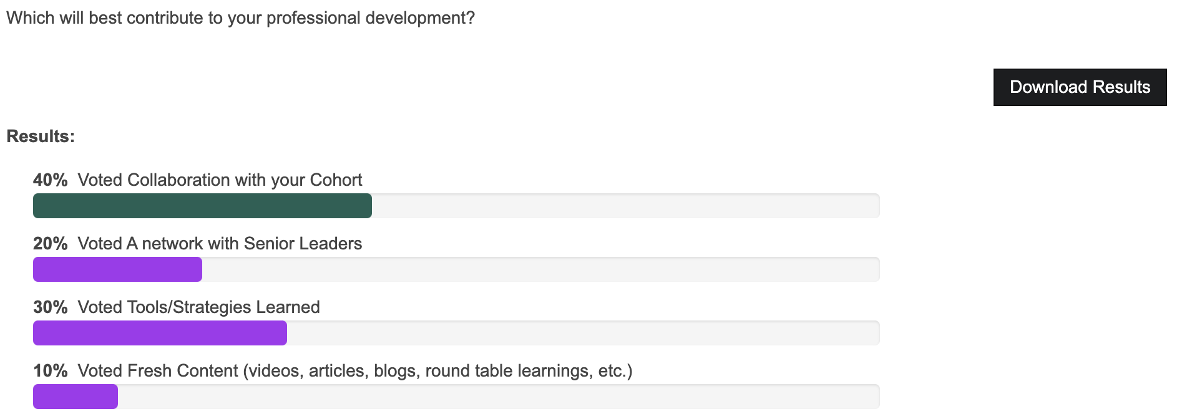This screenshot has height=419, width=1177.
Task: Click the parenthetical videos, articles, blogs text
Action: coord(437,371)
